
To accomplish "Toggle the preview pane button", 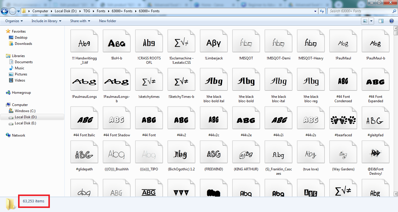I will pyautogui.click(x=381, y=21).
